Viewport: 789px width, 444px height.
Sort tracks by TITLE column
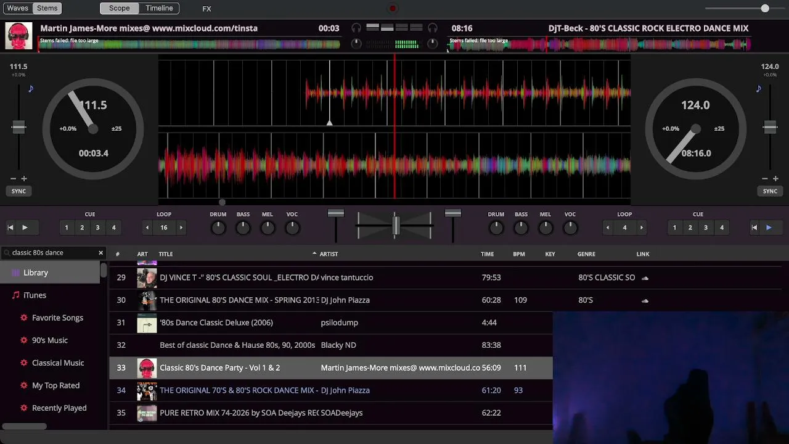(166, 254)
